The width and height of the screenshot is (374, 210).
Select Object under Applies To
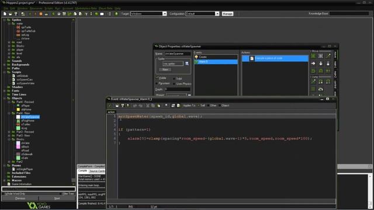pos(220,106)
